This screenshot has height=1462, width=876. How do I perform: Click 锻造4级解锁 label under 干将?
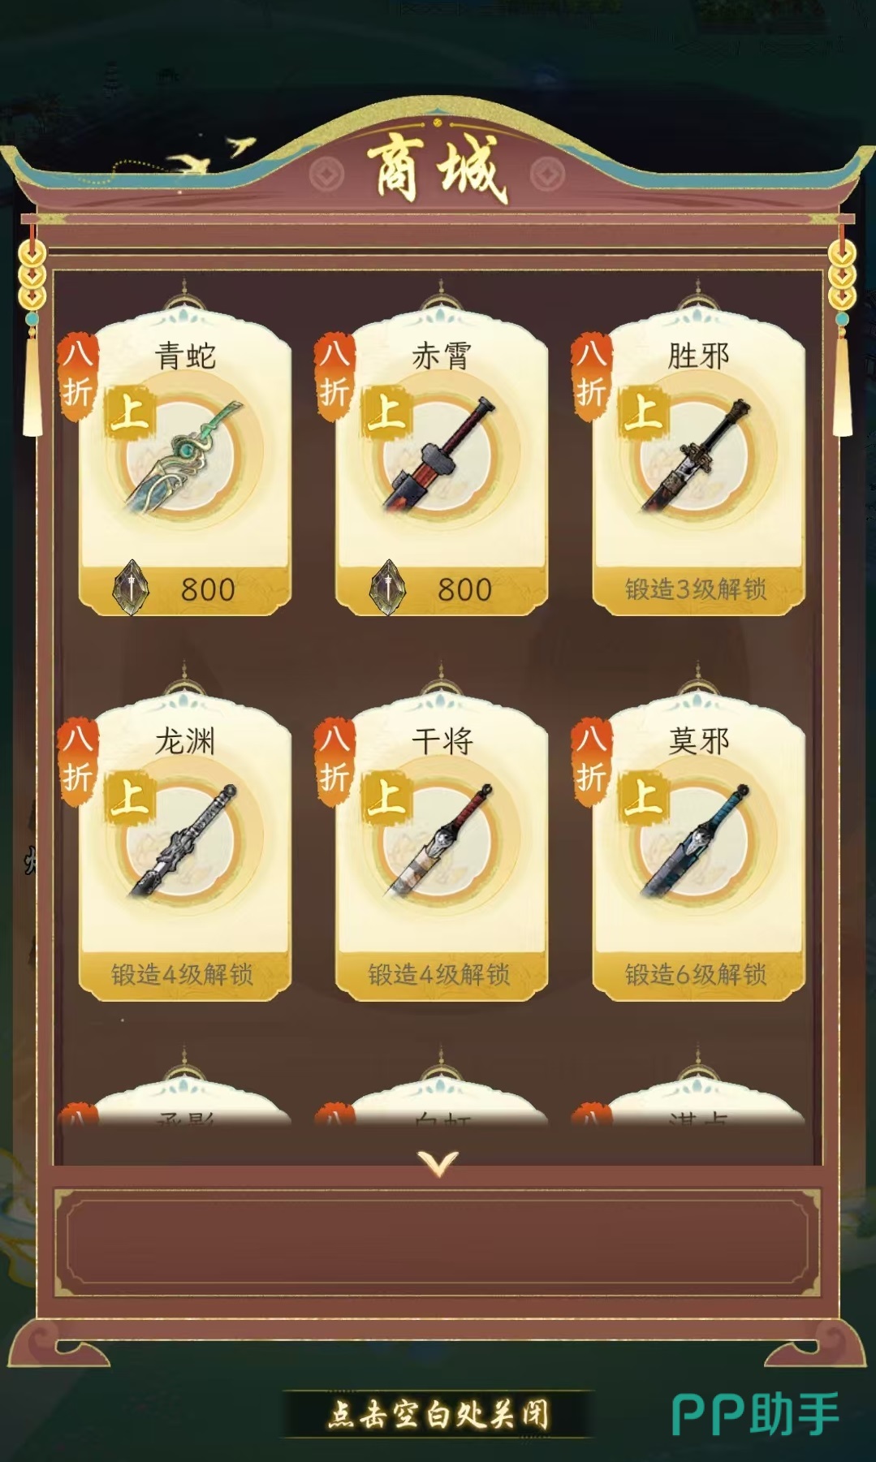click(439, 974)
